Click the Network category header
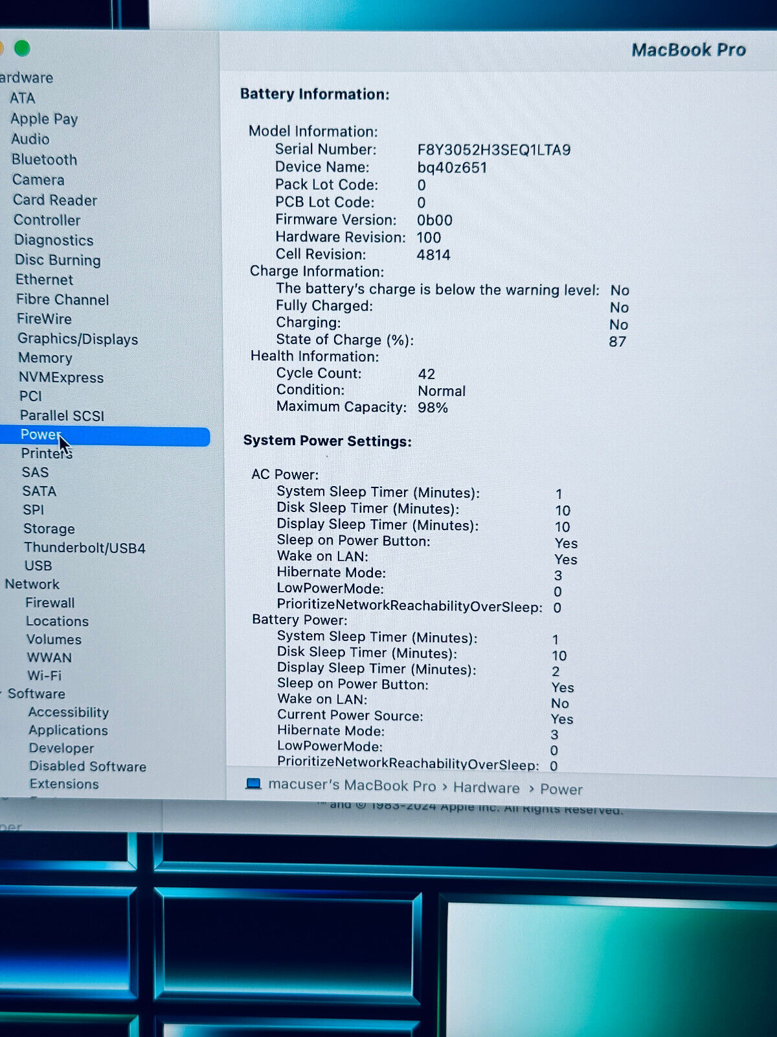The height and width of the screenshot is (1037, 777). 32,584
